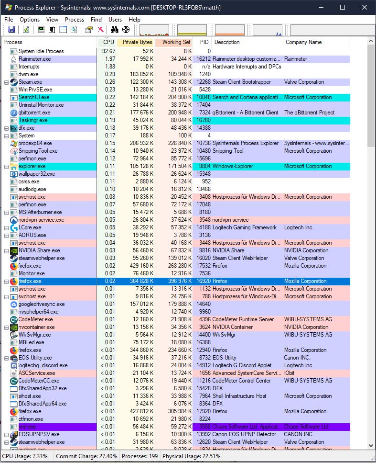This screenshot has width=376, height=463.
Task: Collapse the EOSUPNPSV.exe tree node
Action: tap(6, 435)
